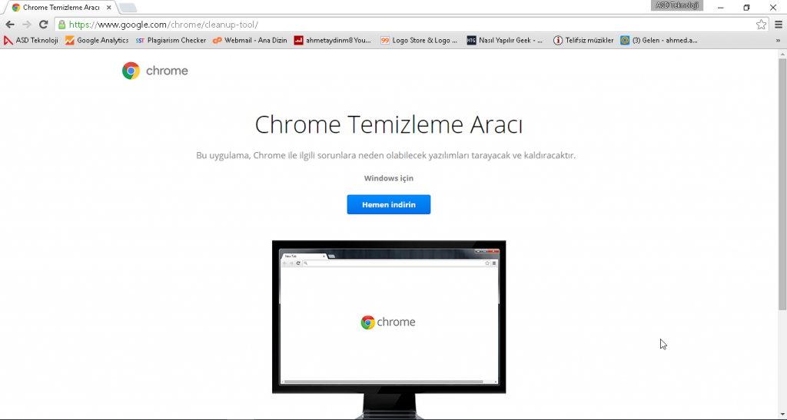Open the Chrome hamburger menu

[x=779, y=25]
